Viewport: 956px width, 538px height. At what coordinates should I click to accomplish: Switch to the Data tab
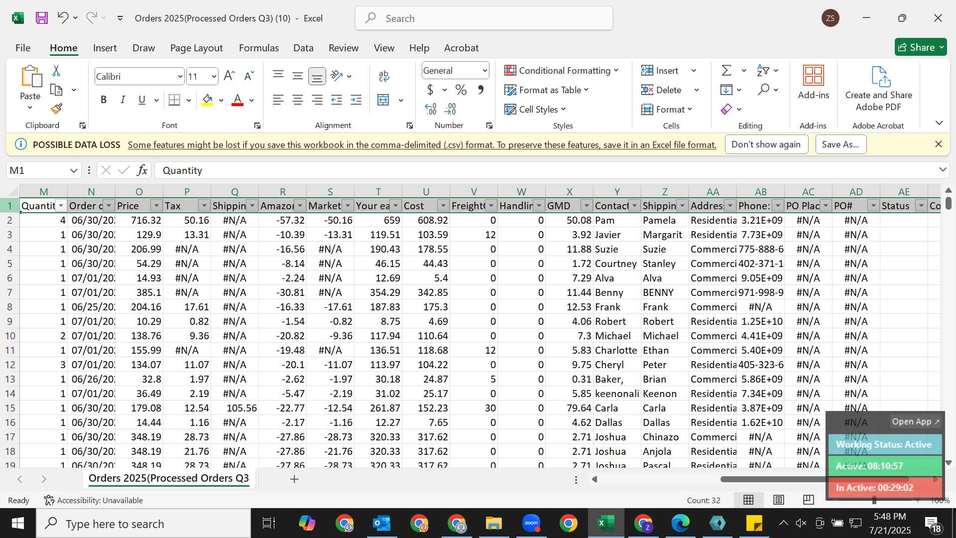(x=303, y=48)
